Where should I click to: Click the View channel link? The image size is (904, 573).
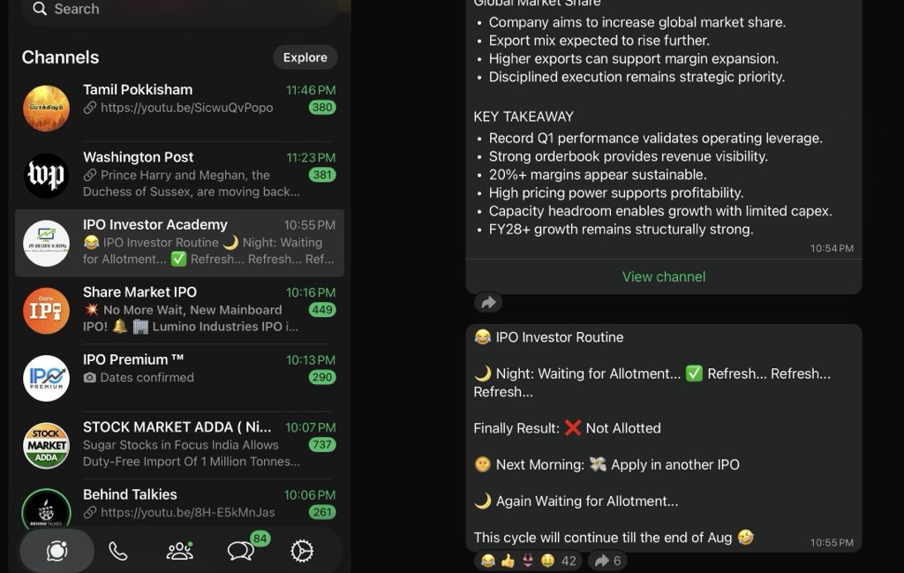coord(664,276)
